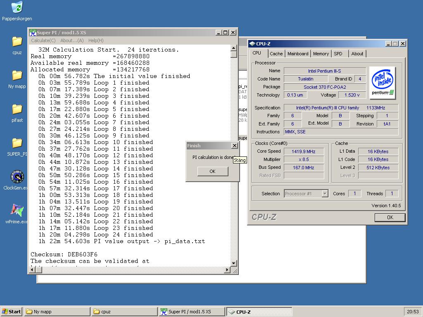Viewport: 423px width, 317px height.
Task: Click the Level 2 512 KBytes field
Action: [x=378, y=168]
